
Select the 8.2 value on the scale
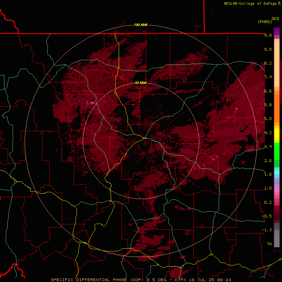coord(268,63)
